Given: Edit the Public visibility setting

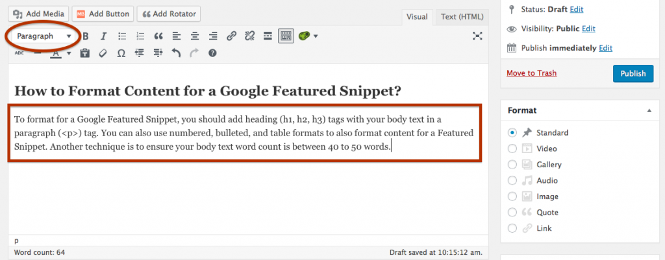Looking at the screenshot, I should click(588, 29).
